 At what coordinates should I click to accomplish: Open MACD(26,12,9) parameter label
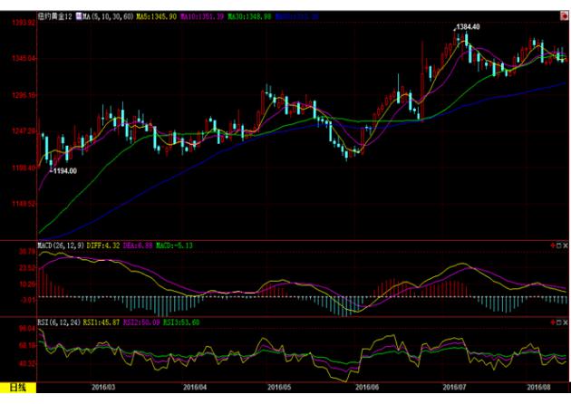[x=58, y=245]
